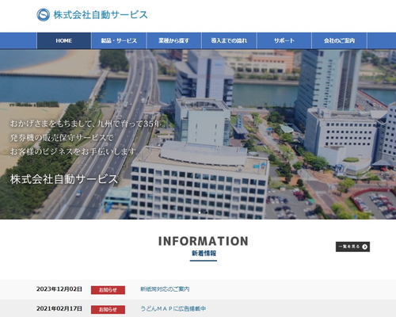Click the 2021年02月17日 date text
Viewport: 396px width, 317px height.
click(x=59, y=308)
